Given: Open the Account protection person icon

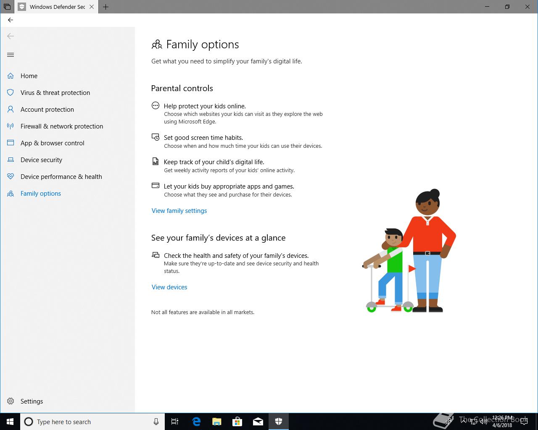Looking at the screenshot, I should coord(11,109).
